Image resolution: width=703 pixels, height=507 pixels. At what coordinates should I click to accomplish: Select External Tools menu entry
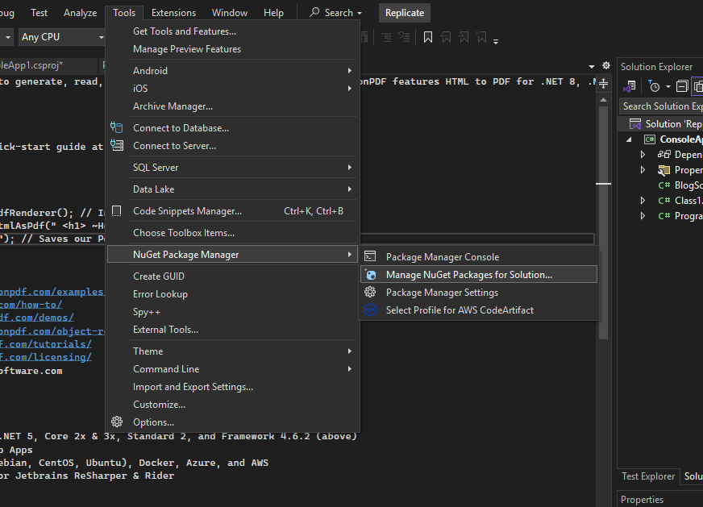[233, 330]
